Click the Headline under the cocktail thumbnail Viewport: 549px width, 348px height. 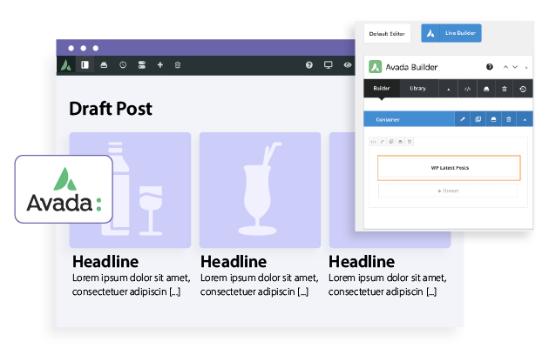[x=234, y=261]
